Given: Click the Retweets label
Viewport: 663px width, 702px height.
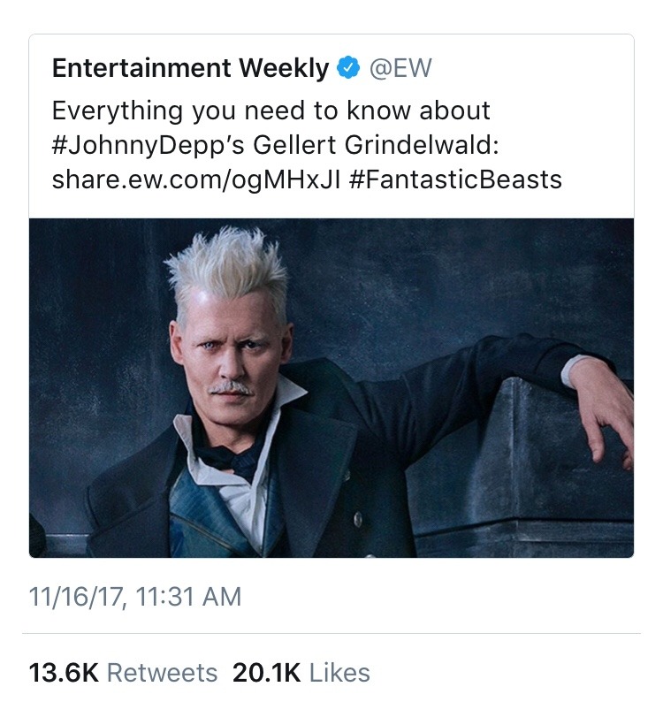Looking at the screenshot, I should tap(162, 673).
